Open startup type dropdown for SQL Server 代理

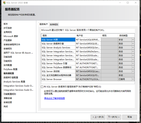pyautogui.click(x=133, y=39)
